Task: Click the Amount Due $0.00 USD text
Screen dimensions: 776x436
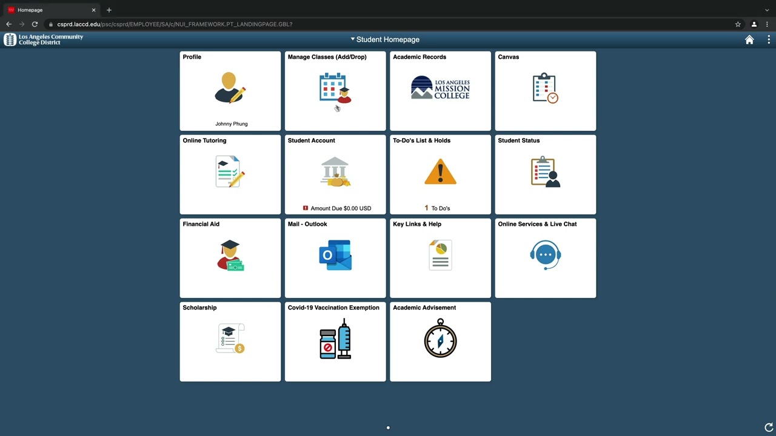Action: pyautogui.click(x=341, y=208)
